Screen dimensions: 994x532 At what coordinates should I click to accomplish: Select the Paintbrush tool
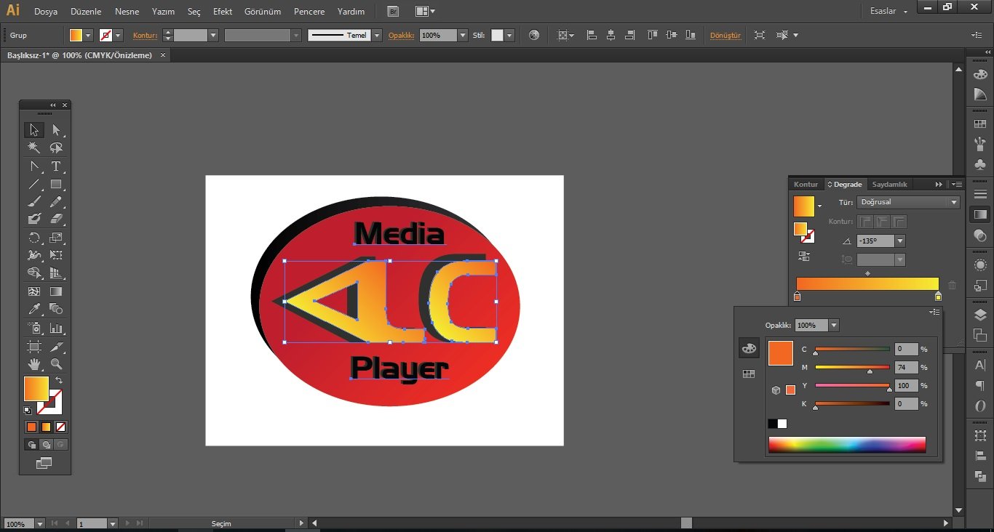[x=33, y=201]
